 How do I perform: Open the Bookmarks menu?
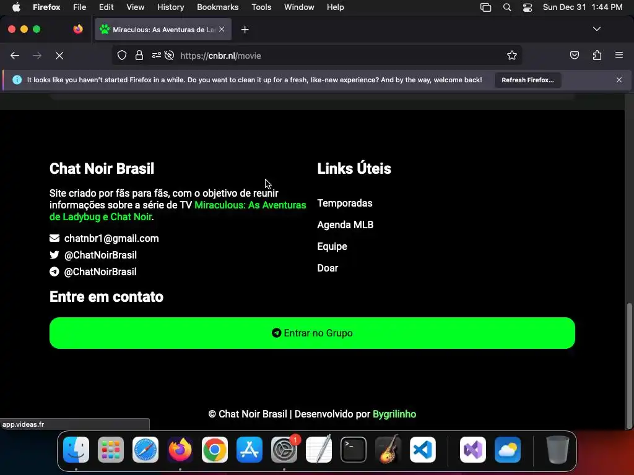tap(217, 7)
